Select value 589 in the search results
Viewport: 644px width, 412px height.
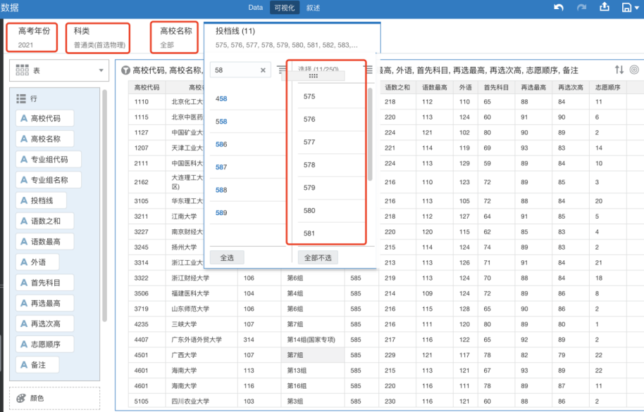click(247, 213)
